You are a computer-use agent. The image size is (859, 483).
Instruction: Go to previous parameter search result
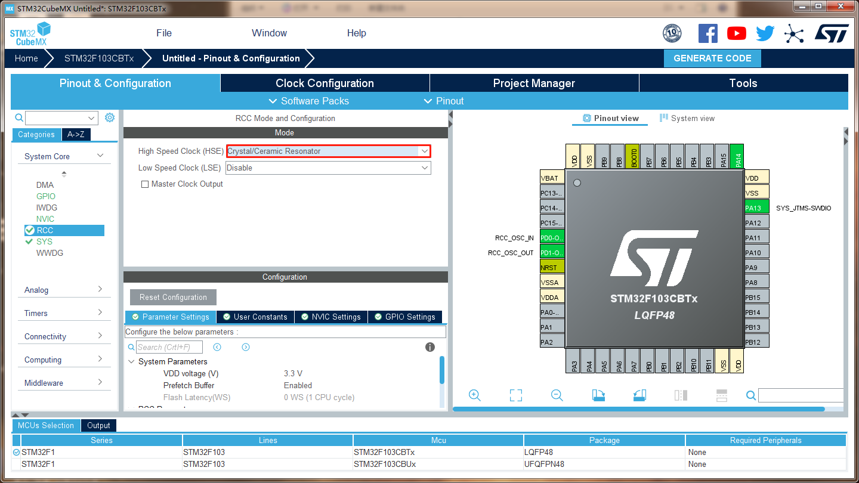pos(217,347)
